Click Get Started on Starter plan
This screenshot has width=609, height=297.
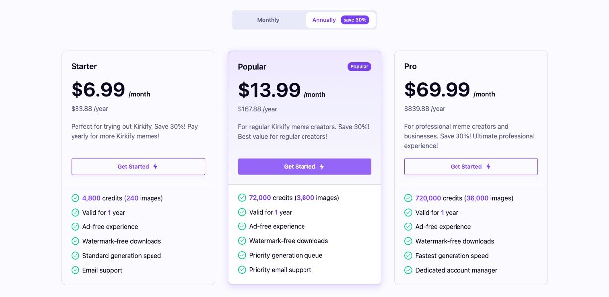pyautogui.click(x=138, y=167)
